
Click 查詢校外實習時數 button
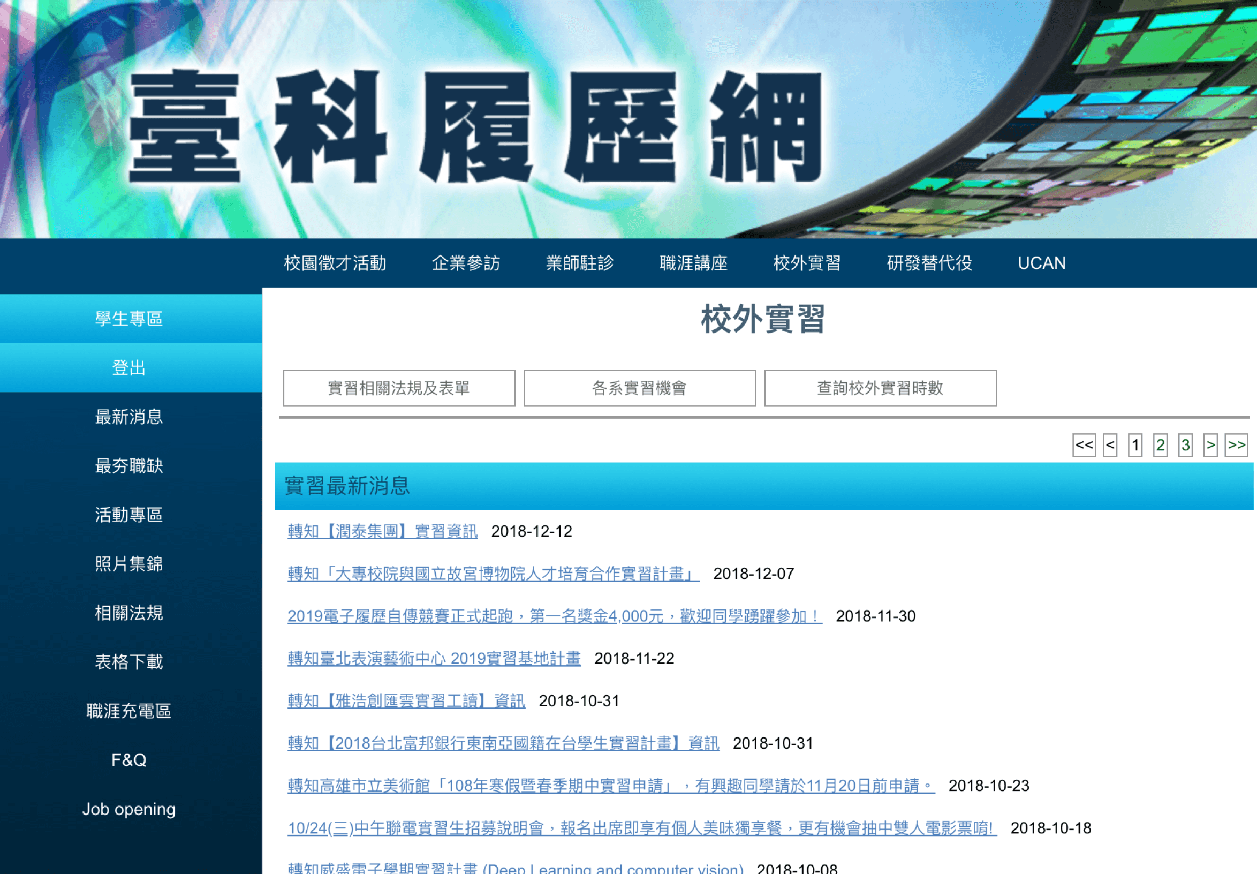click(x=880, y=388)
